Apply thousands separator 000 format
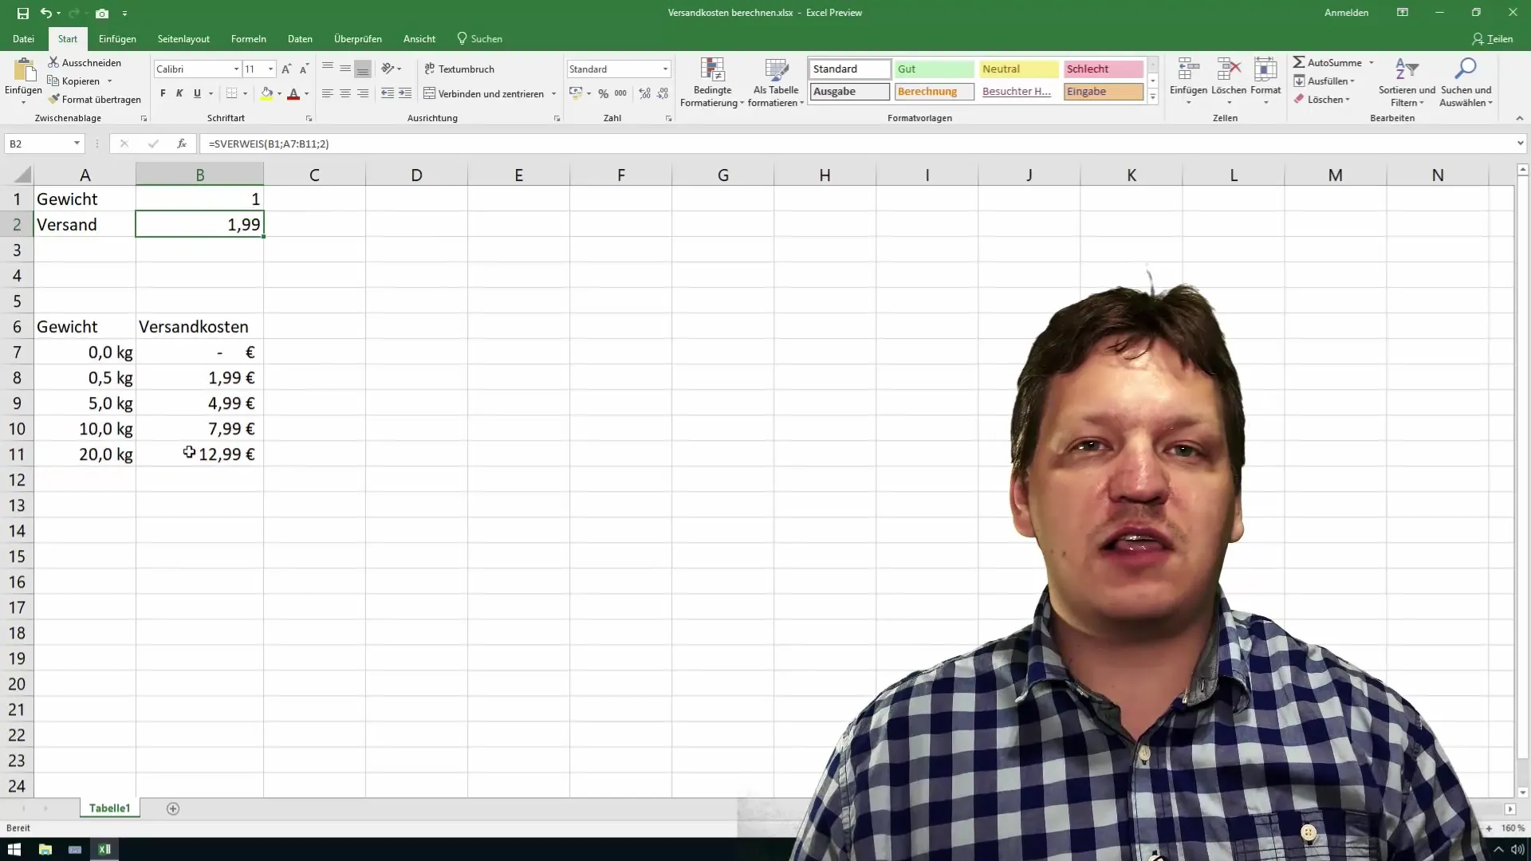This screenshot has height=861, width=1531. [620, 93]
